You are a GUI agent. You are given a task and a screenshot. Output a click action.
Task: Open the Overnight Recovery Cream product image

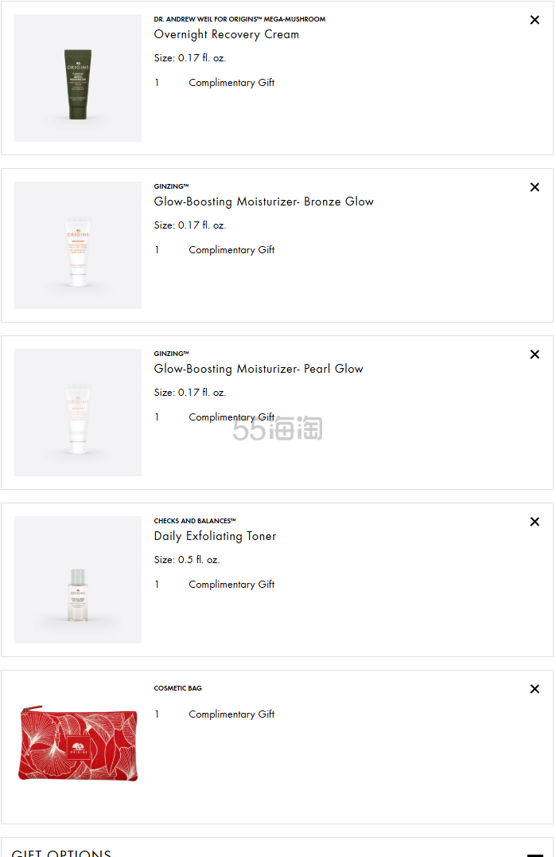(x=77, y=78)
